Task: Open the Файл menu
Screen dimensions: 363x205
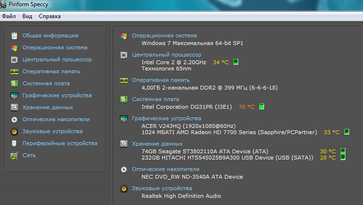Action: pos(9,16)
